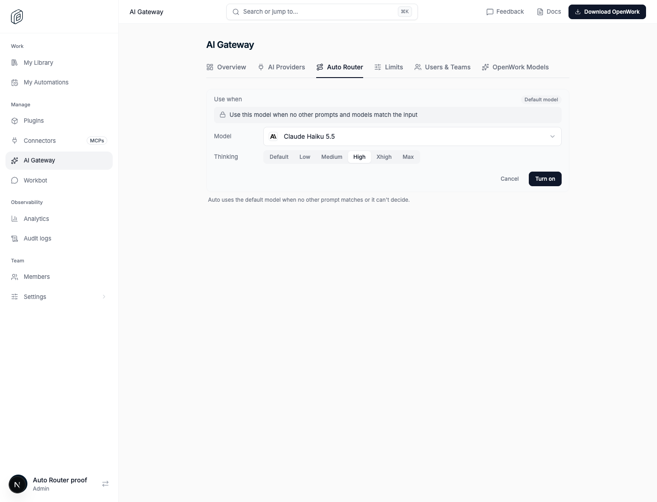This screenshot has width=657, height=502.
Task: Click the lock icon in Use when field
Action: (x=223, y=115)
